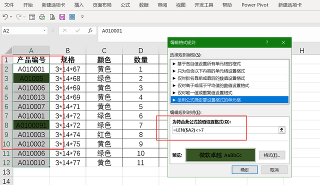Viewport: 320px width, 185px height.
Task: Click cell A8 containing A0100091
Action: [x=31, y=125]
